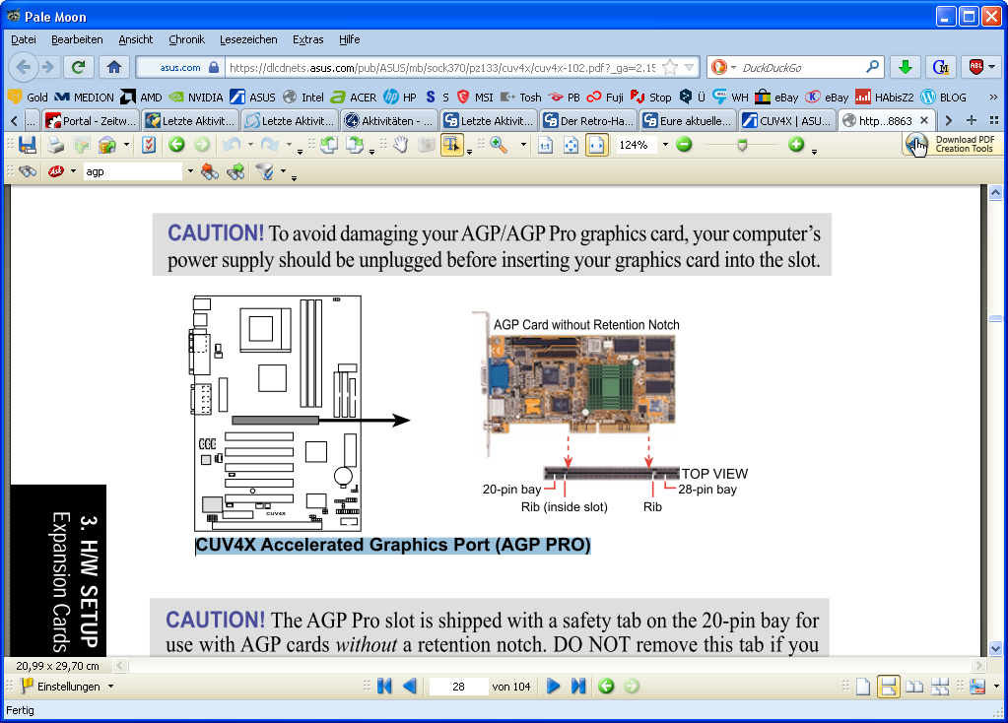Open the DuckDuckGo search engine dropdown

point(723,67)
